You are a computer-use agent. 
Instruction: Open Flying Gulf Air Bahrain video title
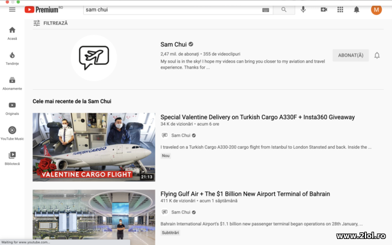[244, 194]
